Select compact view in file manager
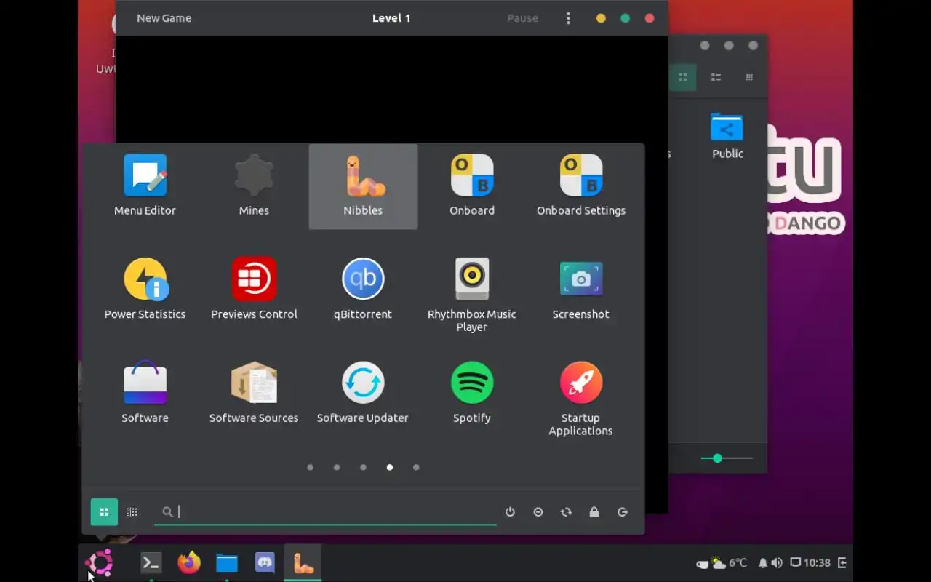 (749, 77)
